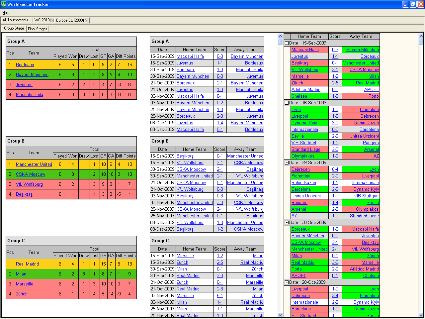Click the date list vertical scrollbar thumb

pos(421,42)
